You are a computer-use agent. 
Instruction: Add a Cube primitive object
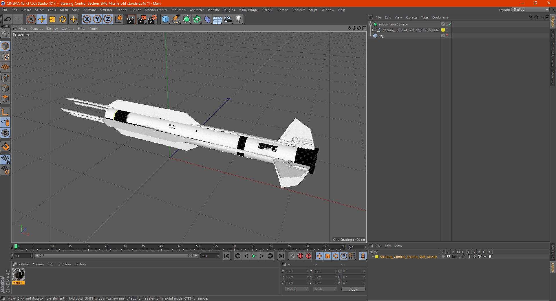tap(165, 19)
